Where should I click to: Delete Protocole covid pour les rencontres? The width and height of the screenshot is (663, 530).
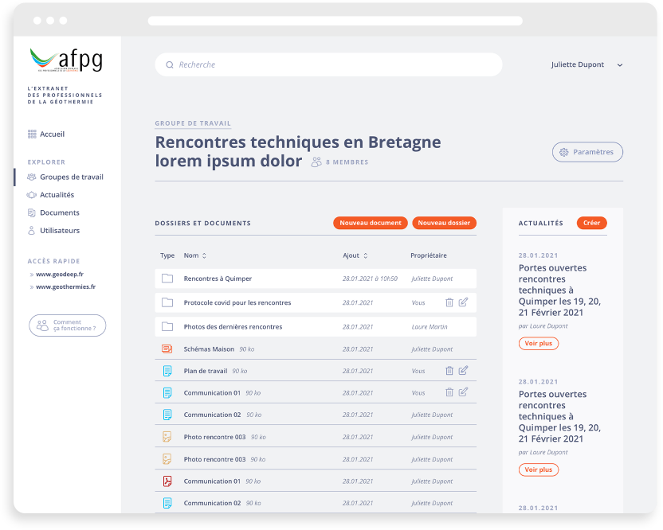449,302
